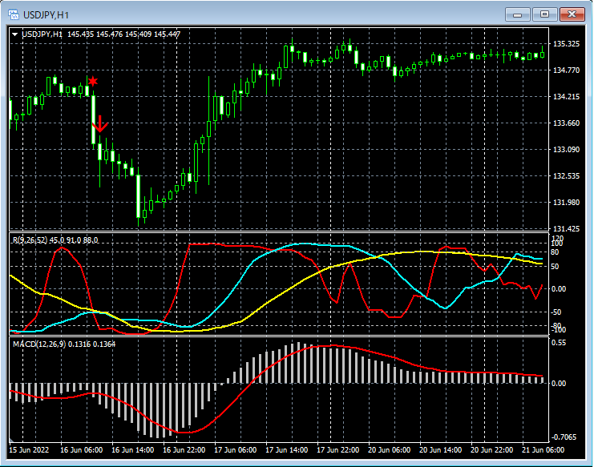Click the red star signal marker
594x467 pixels.
(x=94, y=82)
